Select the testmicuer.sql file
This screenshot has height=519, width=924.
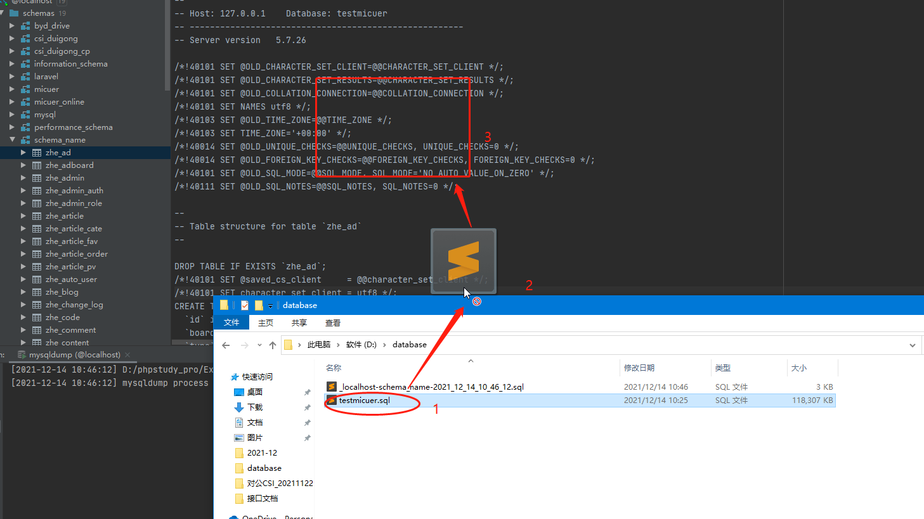pos(365,400)
